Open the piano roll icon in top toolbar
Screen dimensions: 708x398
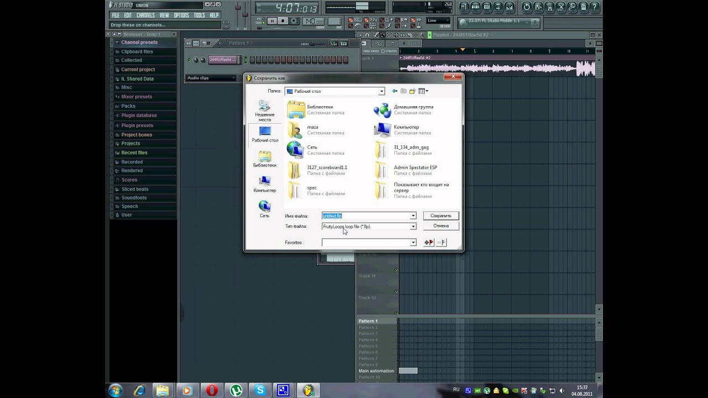[487, 7]
